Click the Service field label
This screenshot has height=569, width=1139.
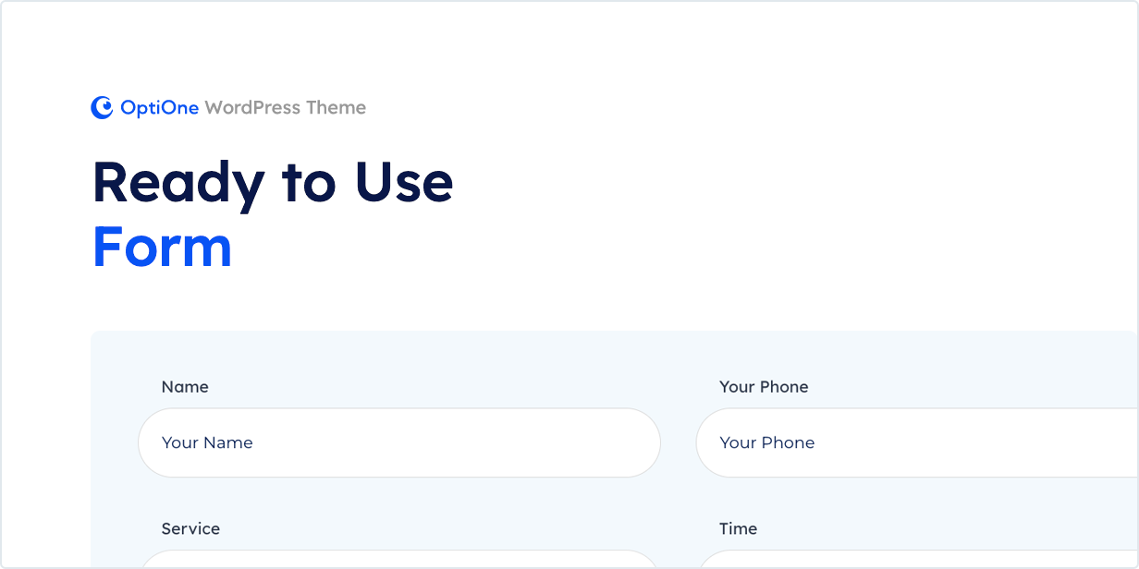pyautogui.click(x=190, y=529)
